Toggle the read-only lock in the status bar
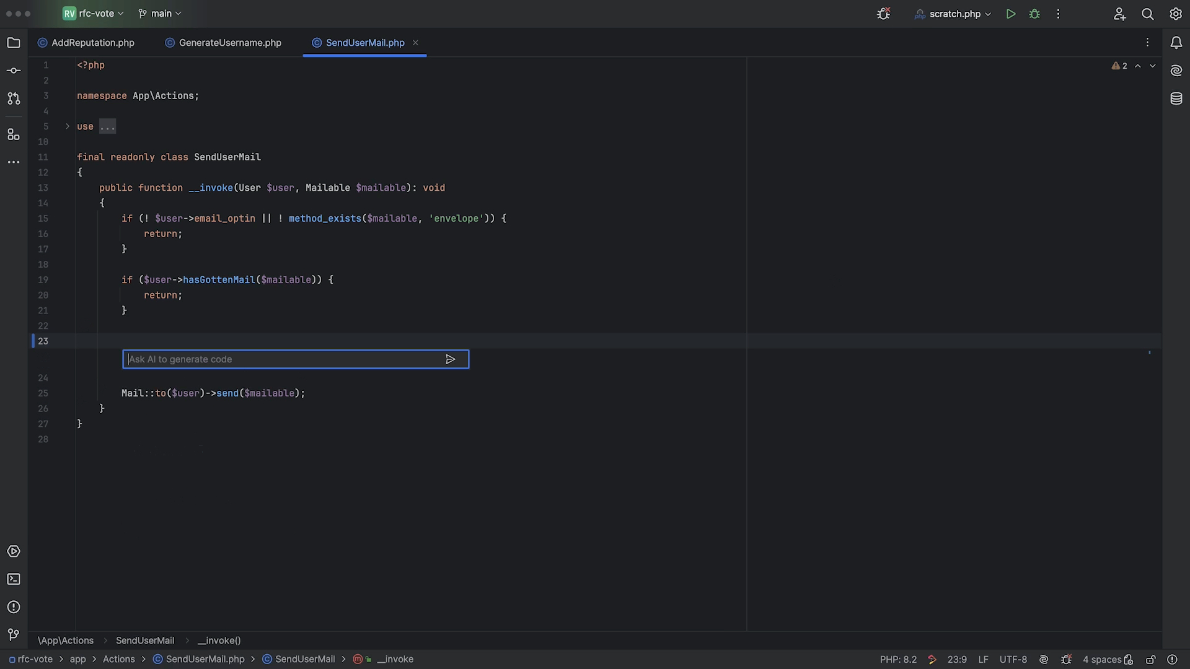1190x669 pixels. click(x=1150, y=660)
